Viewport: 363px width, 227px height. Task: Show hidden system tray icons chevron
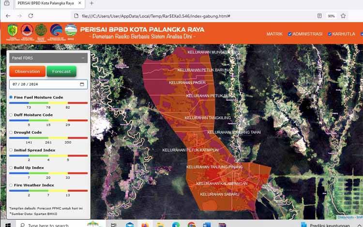pyautogui.click(x=359, y=226)
